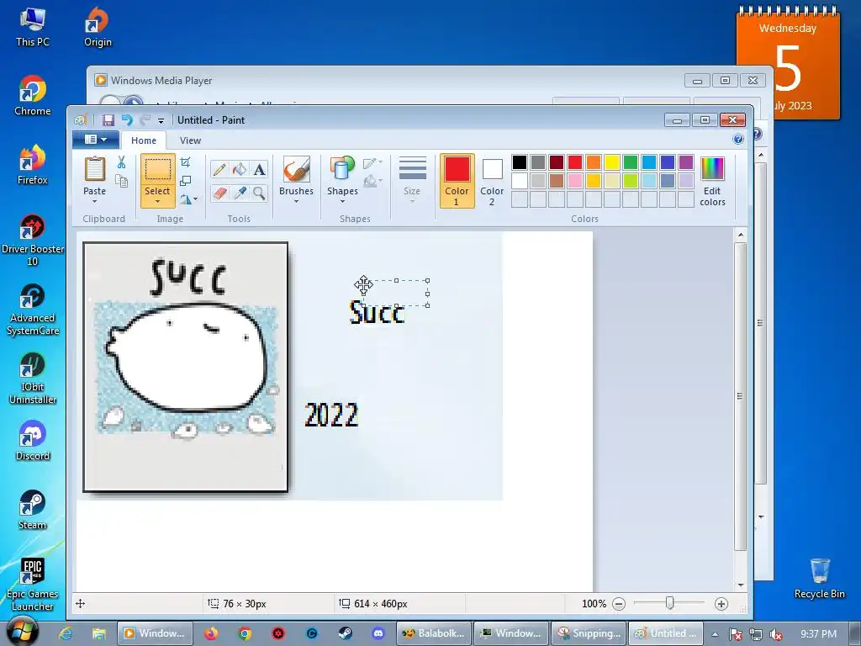The image size is (861, 646).
Task: Click the Cut scissors icon
Action: tap(121, 162)
